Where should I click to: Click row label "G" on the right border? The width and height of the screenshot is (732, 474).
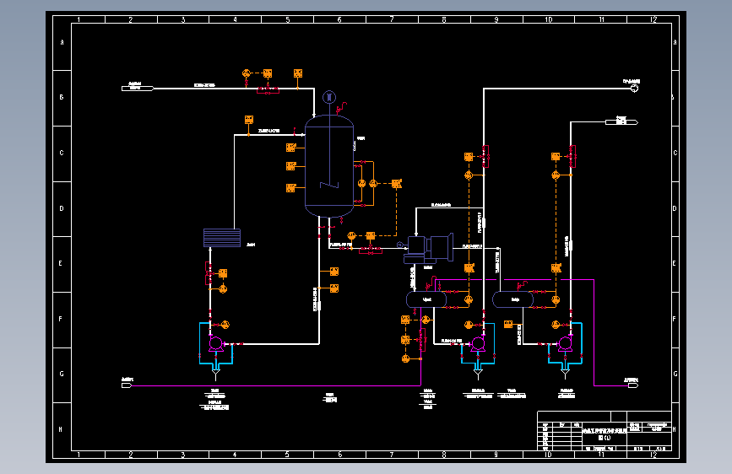pos(675,374)
